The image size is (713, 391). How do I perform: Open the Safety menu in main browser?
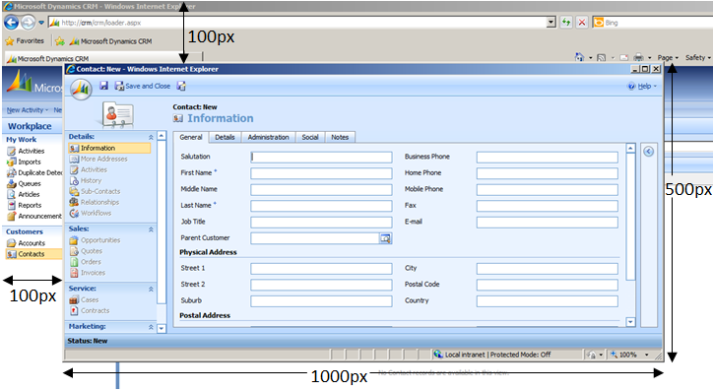pos(697,58)
